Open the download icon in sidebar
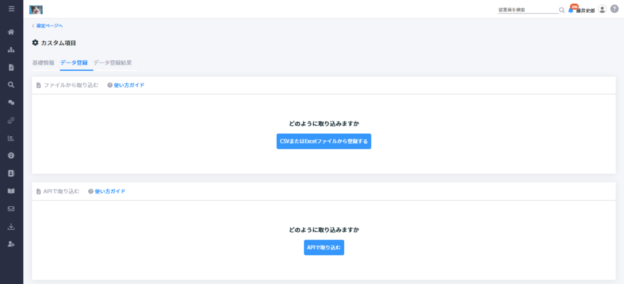624x284 pixels. pyautogui.click(x=11, y=226)
